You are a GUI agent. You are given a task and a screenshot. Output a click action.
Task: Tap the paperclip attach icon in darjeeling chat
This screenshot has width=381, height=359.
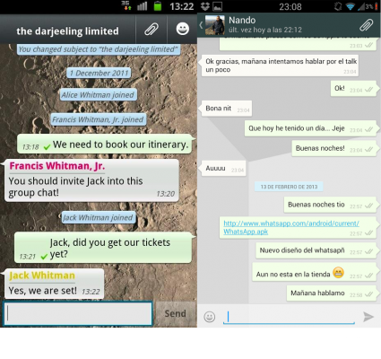point(152,29)
